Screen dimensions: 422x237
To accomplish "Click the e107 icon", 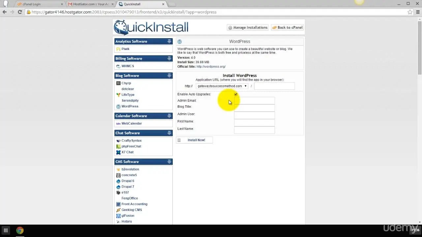I will pos(118,193).
